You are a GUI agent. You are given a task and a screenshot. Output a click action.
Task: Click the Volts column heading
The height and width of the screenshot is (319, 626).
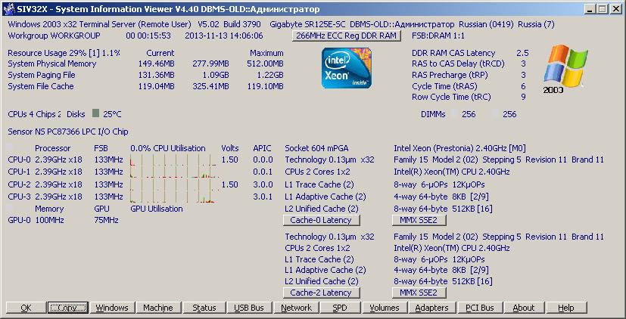pyautogui.click(x=230, y=148)
